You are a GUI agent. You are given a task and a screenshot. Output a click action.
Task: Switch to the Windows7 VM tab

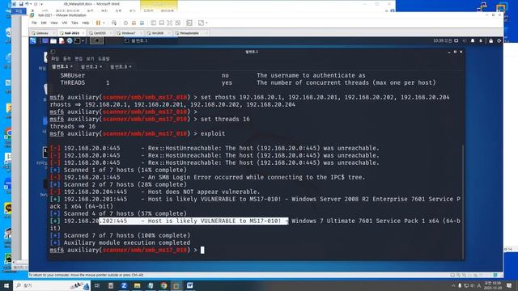click(129, 33)
